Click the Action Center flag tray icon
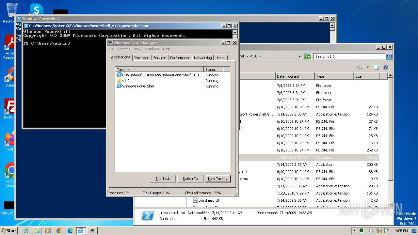 tap(387, 230)
